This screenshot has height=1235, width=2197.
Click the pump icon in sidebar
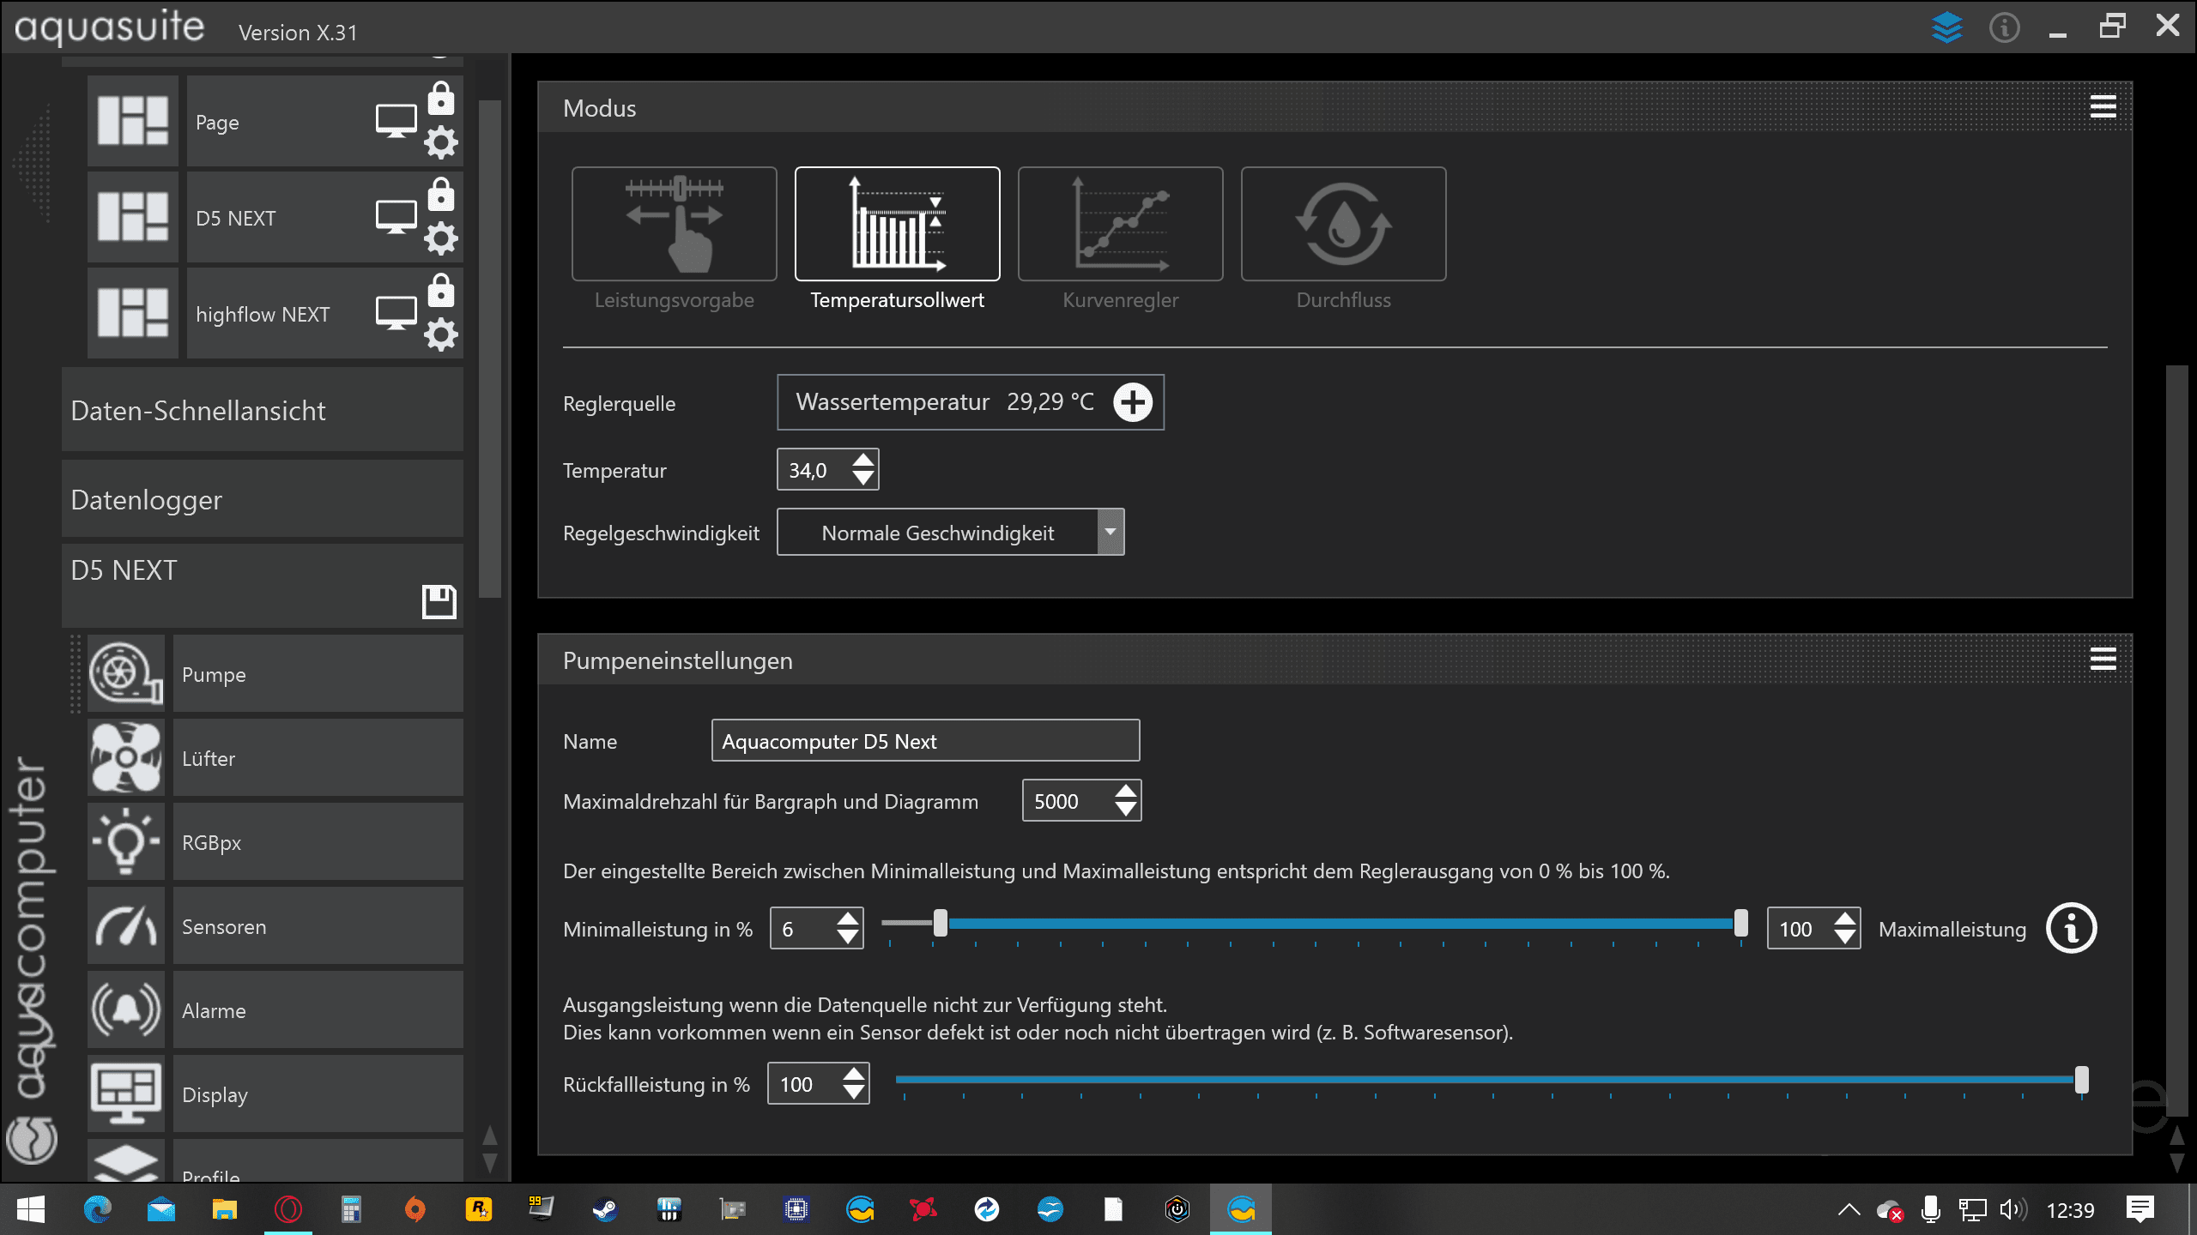[x=126, y=673]
